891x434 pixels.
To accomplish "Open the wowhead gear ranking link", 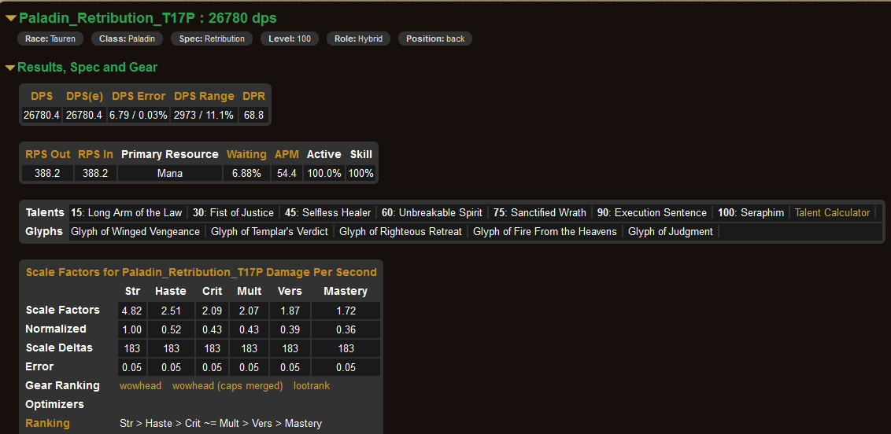I will [x=141, y=385].
